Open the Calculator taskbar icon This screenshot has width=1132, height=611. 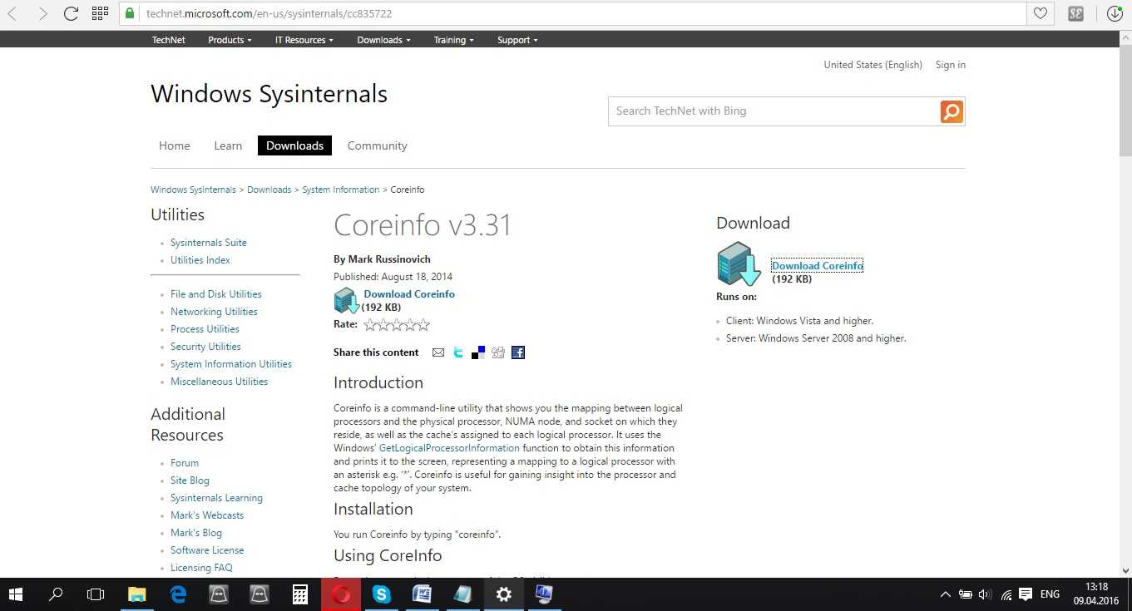click(x=300, y=594)
